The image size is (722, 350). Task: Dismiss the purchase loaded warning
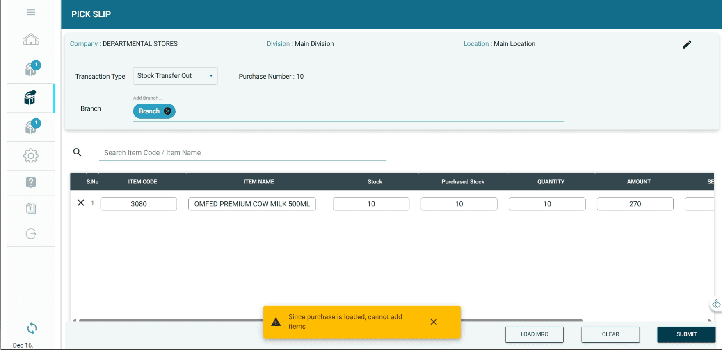(433, 322)
